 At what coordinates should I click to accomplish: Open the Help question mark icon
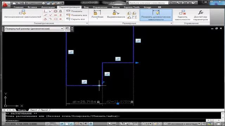(193, 3)
